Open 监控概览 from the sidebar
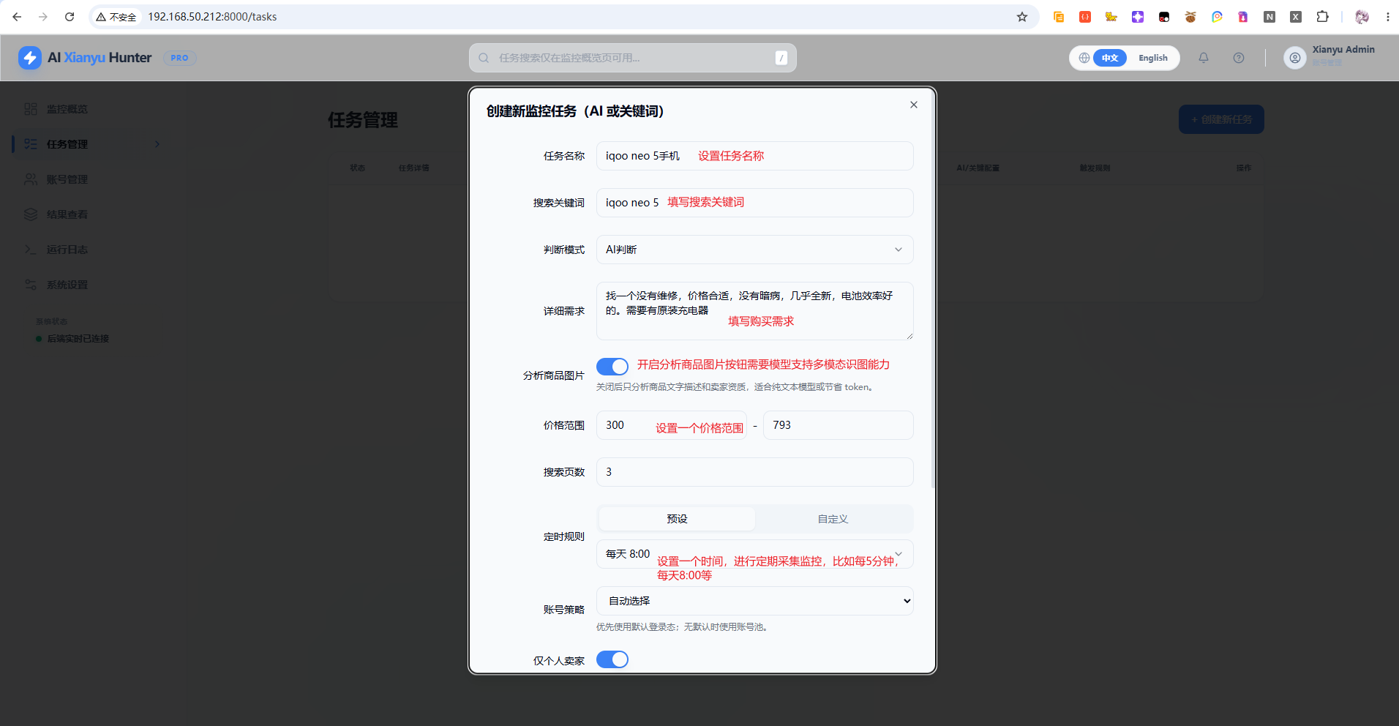This screenshot has height=726, width=1399. click(x=67, y=109)
